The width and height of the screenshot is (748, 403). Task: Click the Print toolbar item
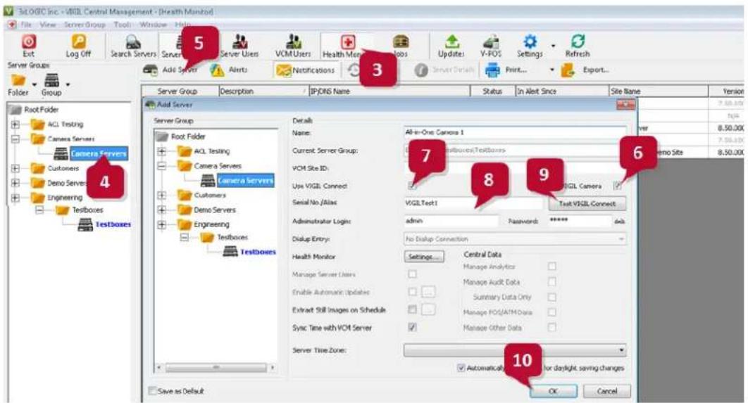coord(506,70)
